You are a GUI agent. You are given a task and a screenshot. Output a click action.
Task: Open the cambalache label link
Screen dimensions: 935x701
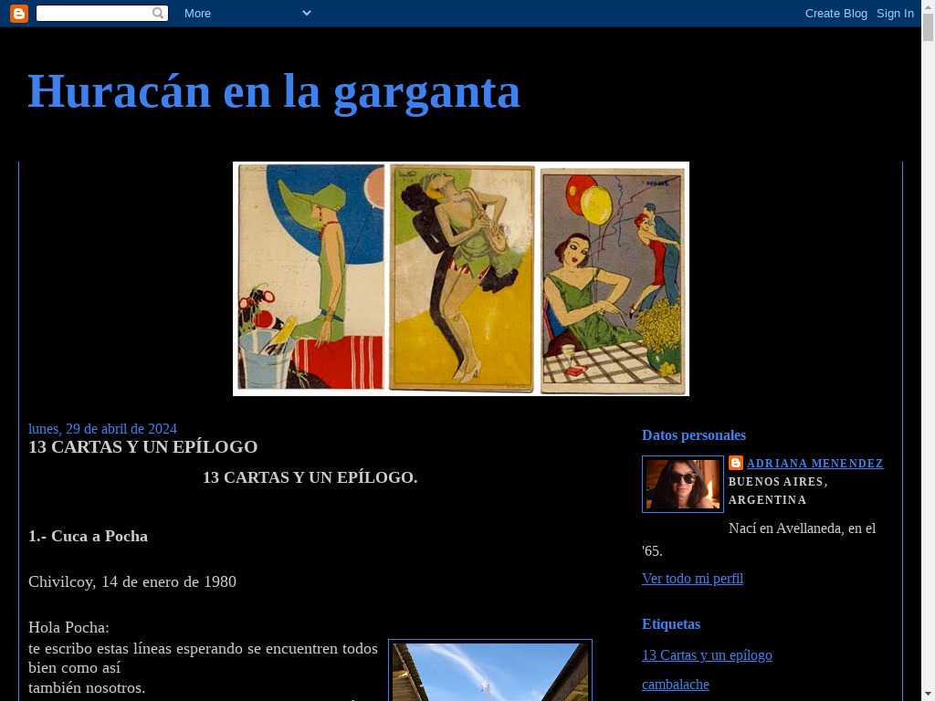pyautogui.click(x=676, y=685)
